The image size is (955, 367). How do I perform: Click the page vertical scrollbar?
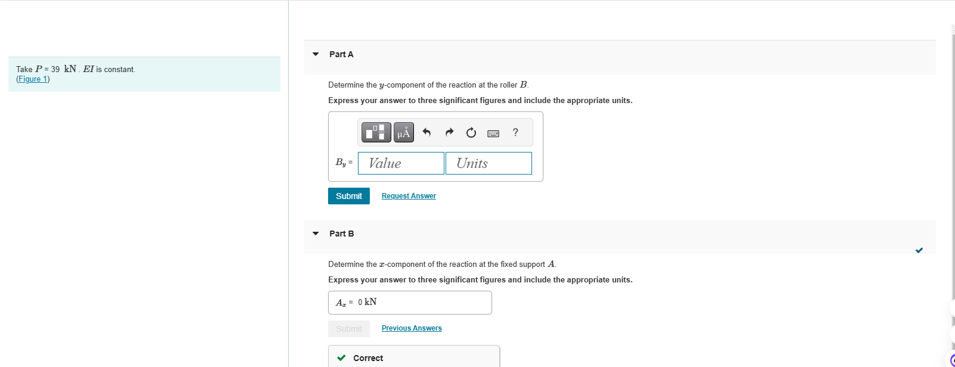(953, 179)
